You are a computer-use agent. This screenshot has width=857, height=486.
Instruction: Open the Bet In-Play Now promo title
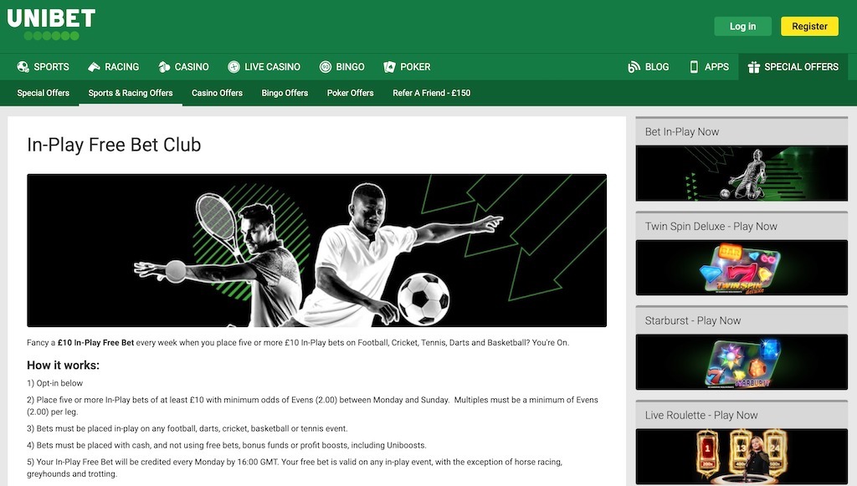[682, 131]
